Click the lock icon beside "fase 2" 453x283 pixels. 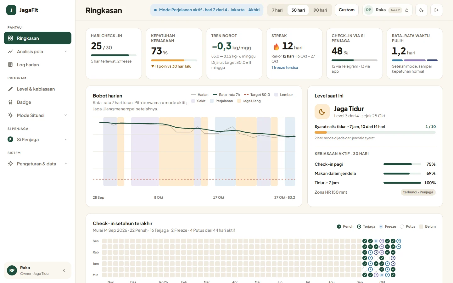[x=407, y=10]
